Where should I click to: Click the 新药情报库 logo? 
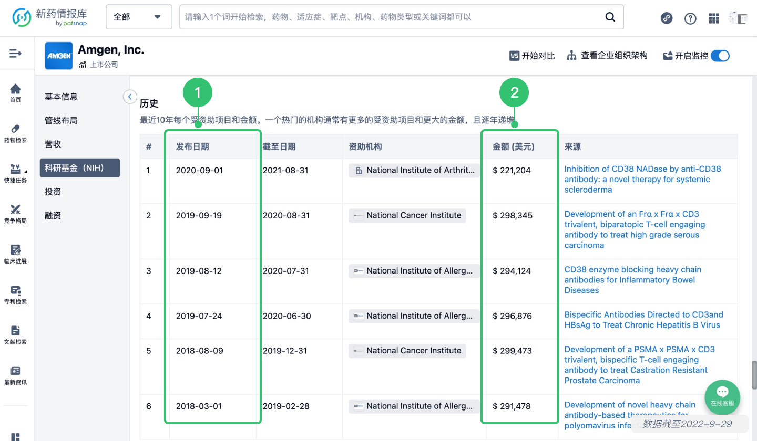pyautogui.click(x=49, y=17)
